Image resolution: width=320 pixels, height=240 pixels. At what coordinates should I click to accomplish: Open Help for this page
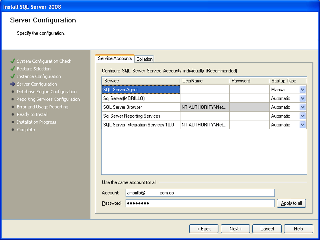(298, 229)
